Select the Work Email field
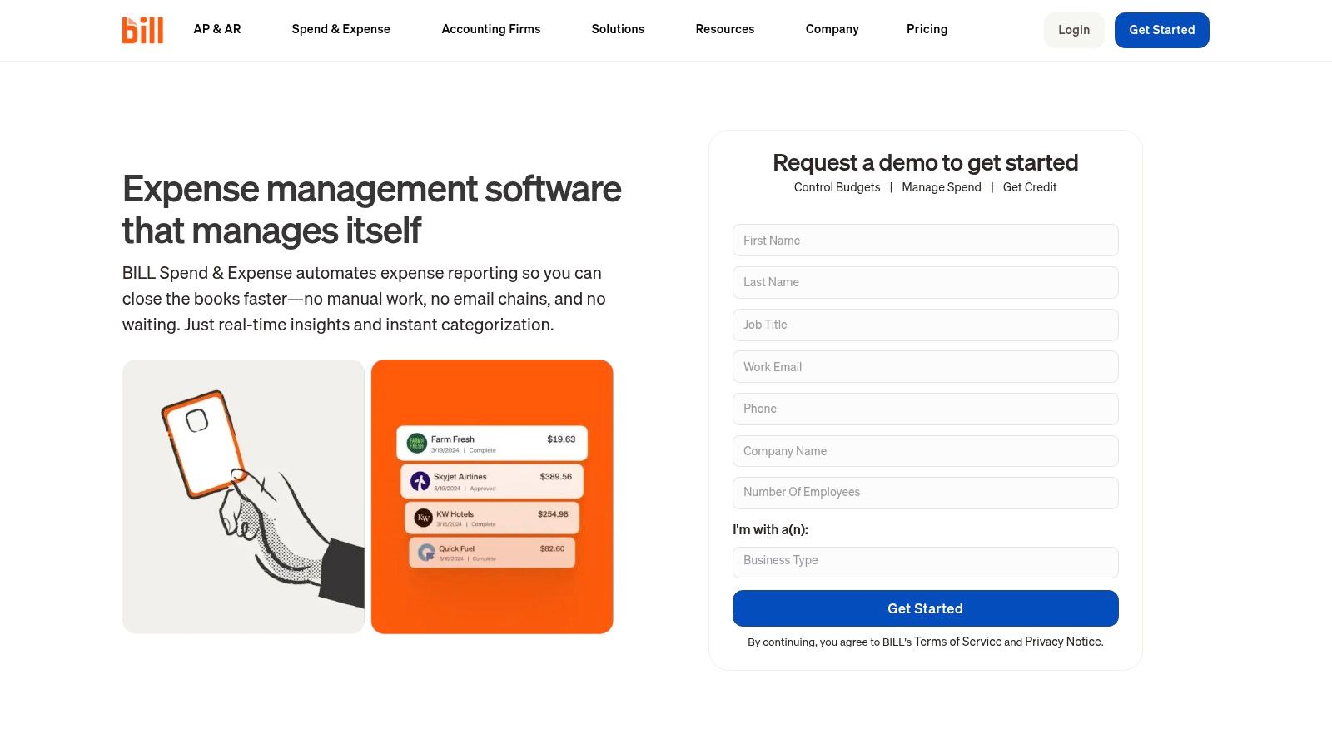The image size is (1332, 749). 926,367
